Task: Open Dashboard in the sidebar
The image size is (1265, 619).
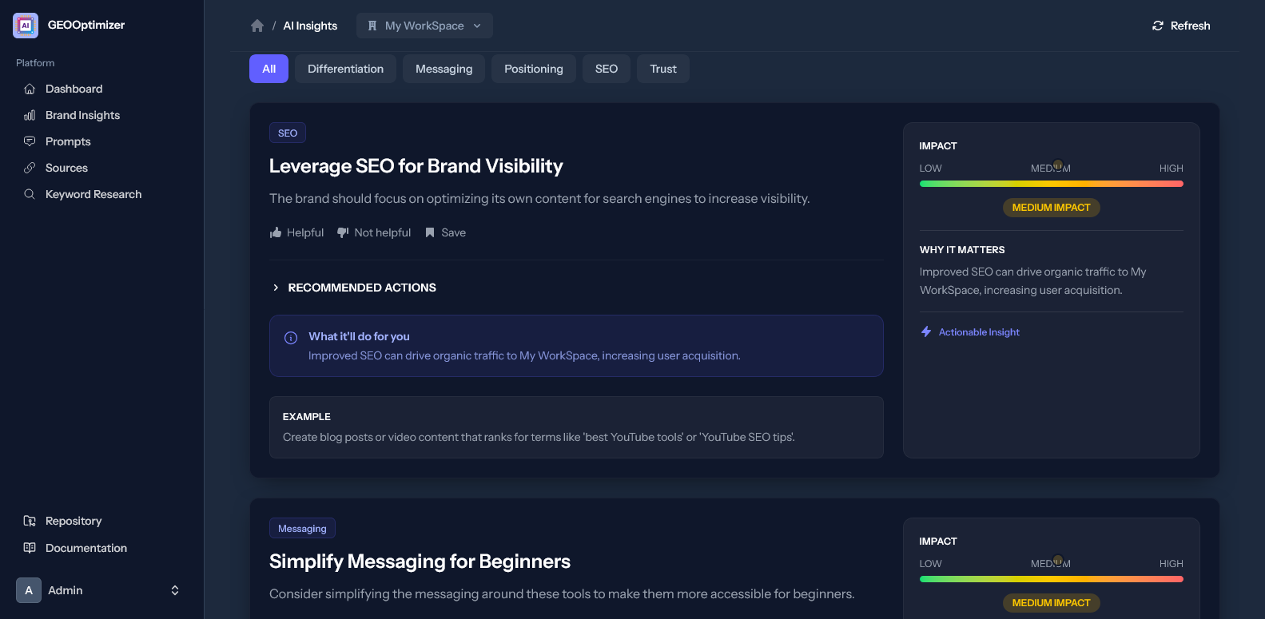Action: 101,89
